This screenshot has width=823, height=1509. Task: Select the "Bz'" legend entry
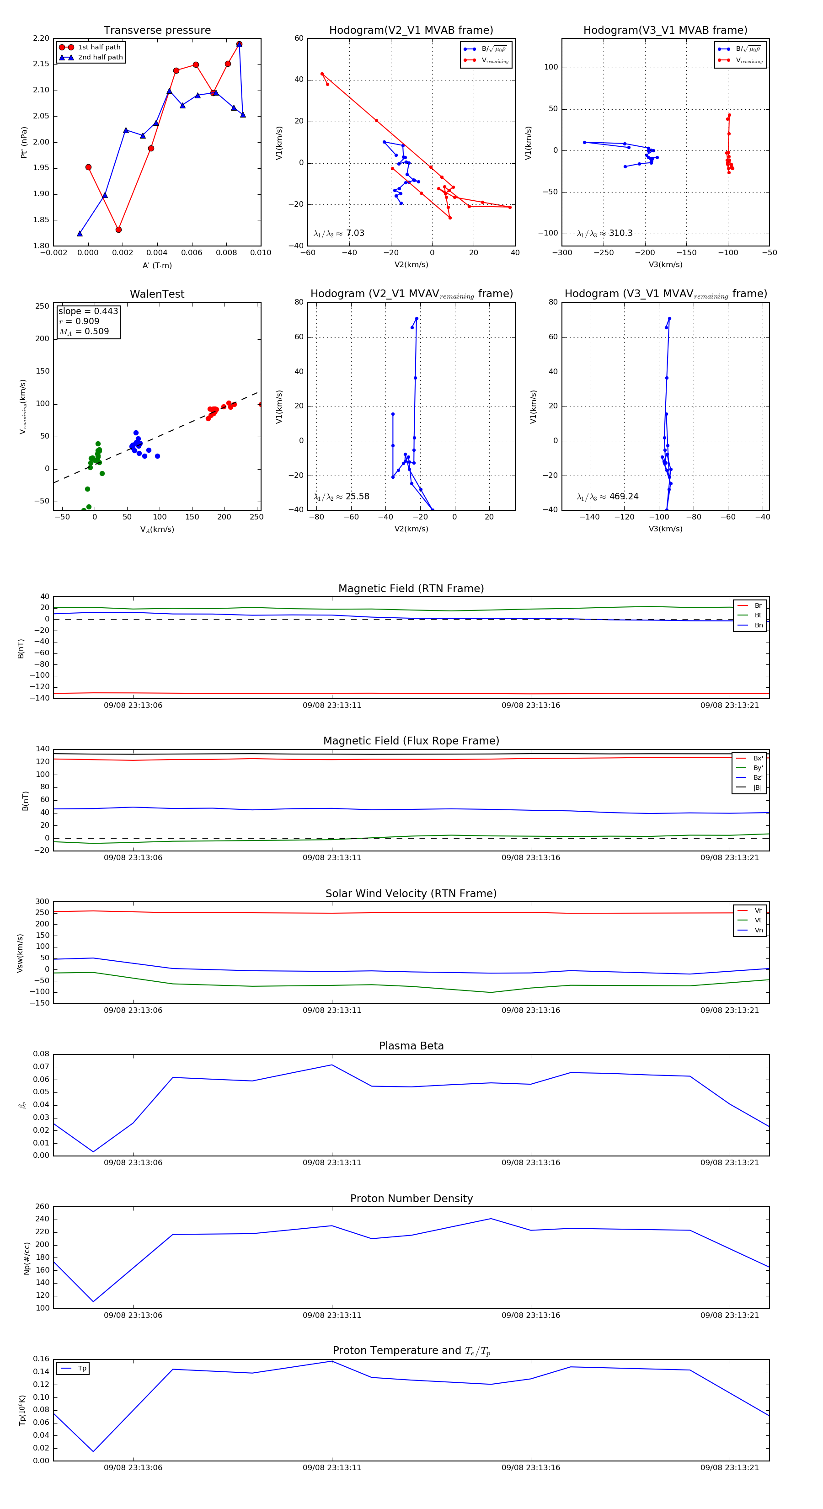(x=749, y=778)
